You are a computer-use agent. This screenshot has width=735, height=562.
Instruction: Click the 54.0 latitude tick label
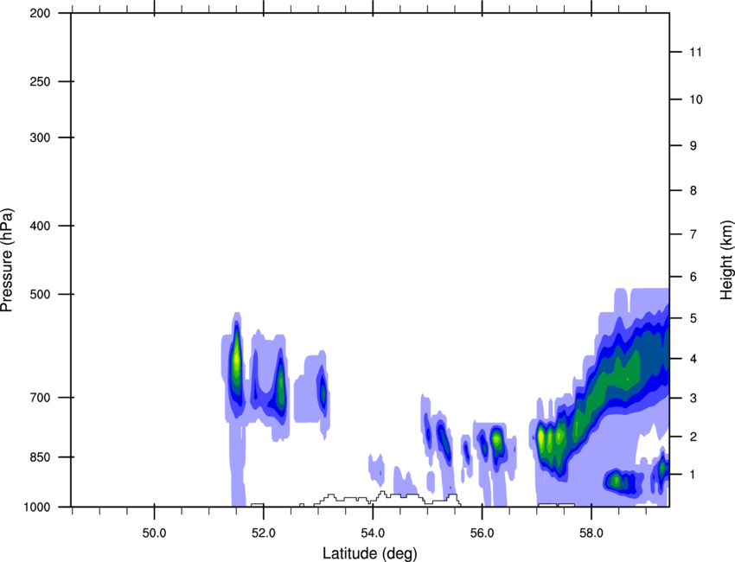click(373, 533)
